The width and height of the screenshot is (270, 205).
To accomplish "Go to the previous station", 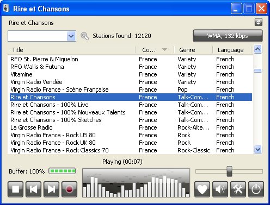I will click(x=33, y=189).
